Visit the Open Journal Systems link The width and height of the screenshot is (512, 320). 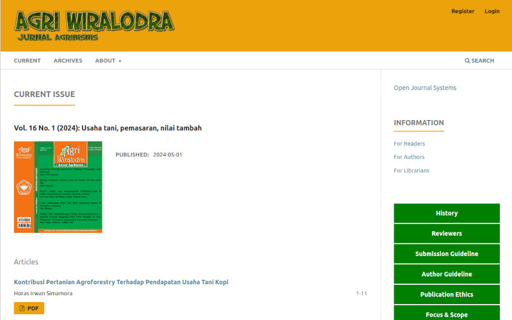coord(425,88)
